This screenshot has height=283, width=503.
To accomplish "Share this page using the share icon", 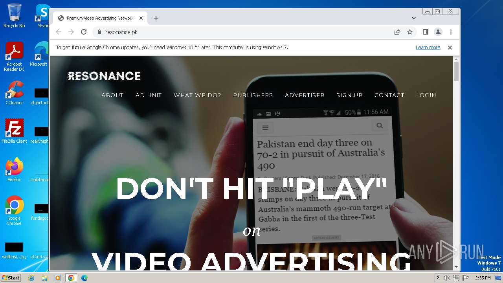I will pos(397,32).
